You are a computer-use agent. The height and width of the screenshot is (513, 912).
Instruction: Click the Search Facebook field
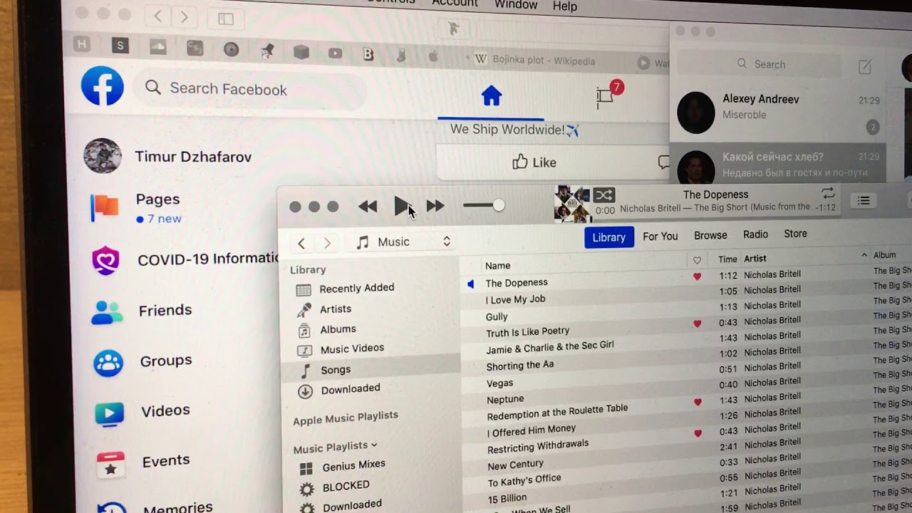(249, 89)
